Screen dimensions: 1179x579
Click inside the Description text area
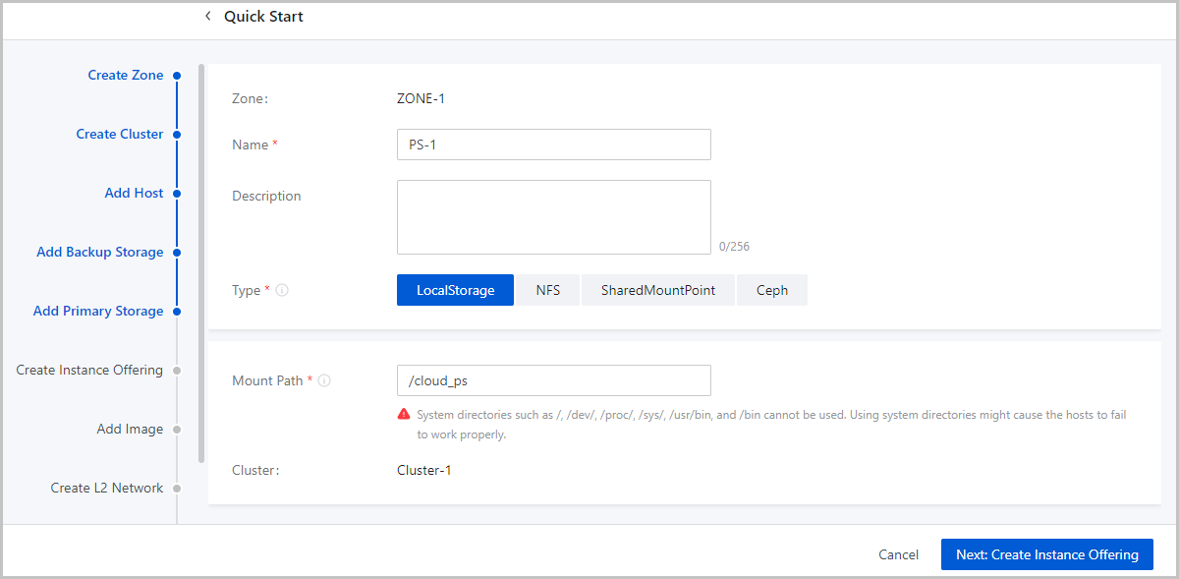pos(554,217)
